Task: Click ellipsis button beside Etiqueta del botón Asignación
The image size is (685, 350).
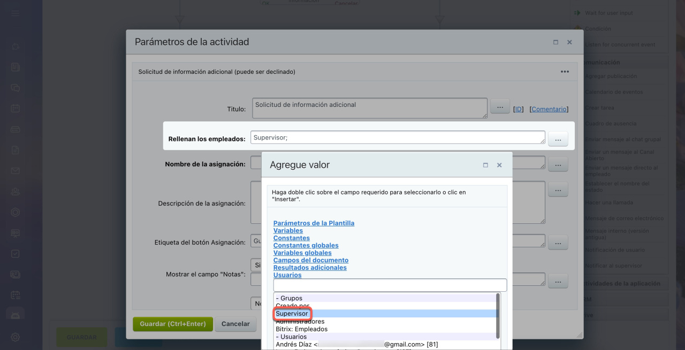Action: tap(558, 243)
